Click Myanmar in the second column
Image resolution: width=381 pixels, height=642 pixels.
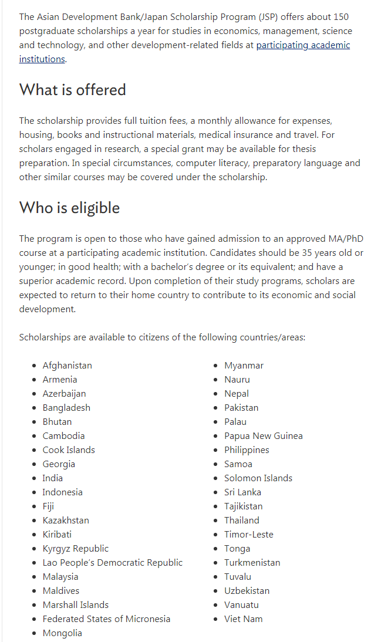coord(244,365)
